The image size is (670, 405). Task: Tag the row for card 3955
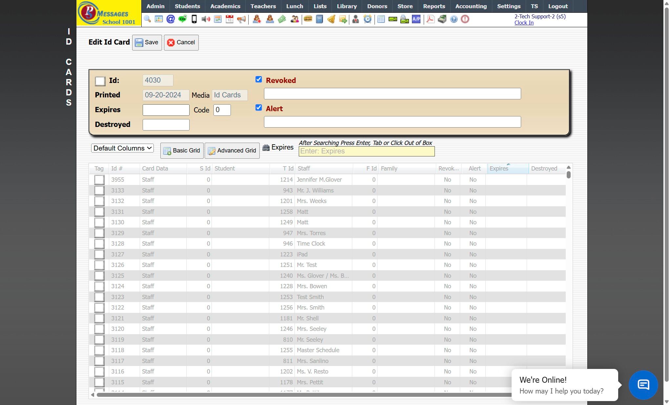[x=99, y=180]
